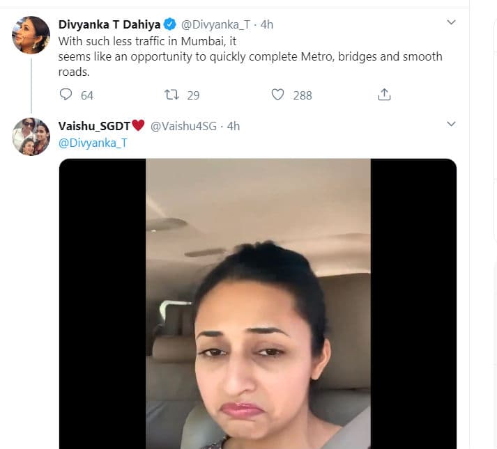
Task: Open the Vaishu_SGDT display name
Action: click(x=94, y=126)
